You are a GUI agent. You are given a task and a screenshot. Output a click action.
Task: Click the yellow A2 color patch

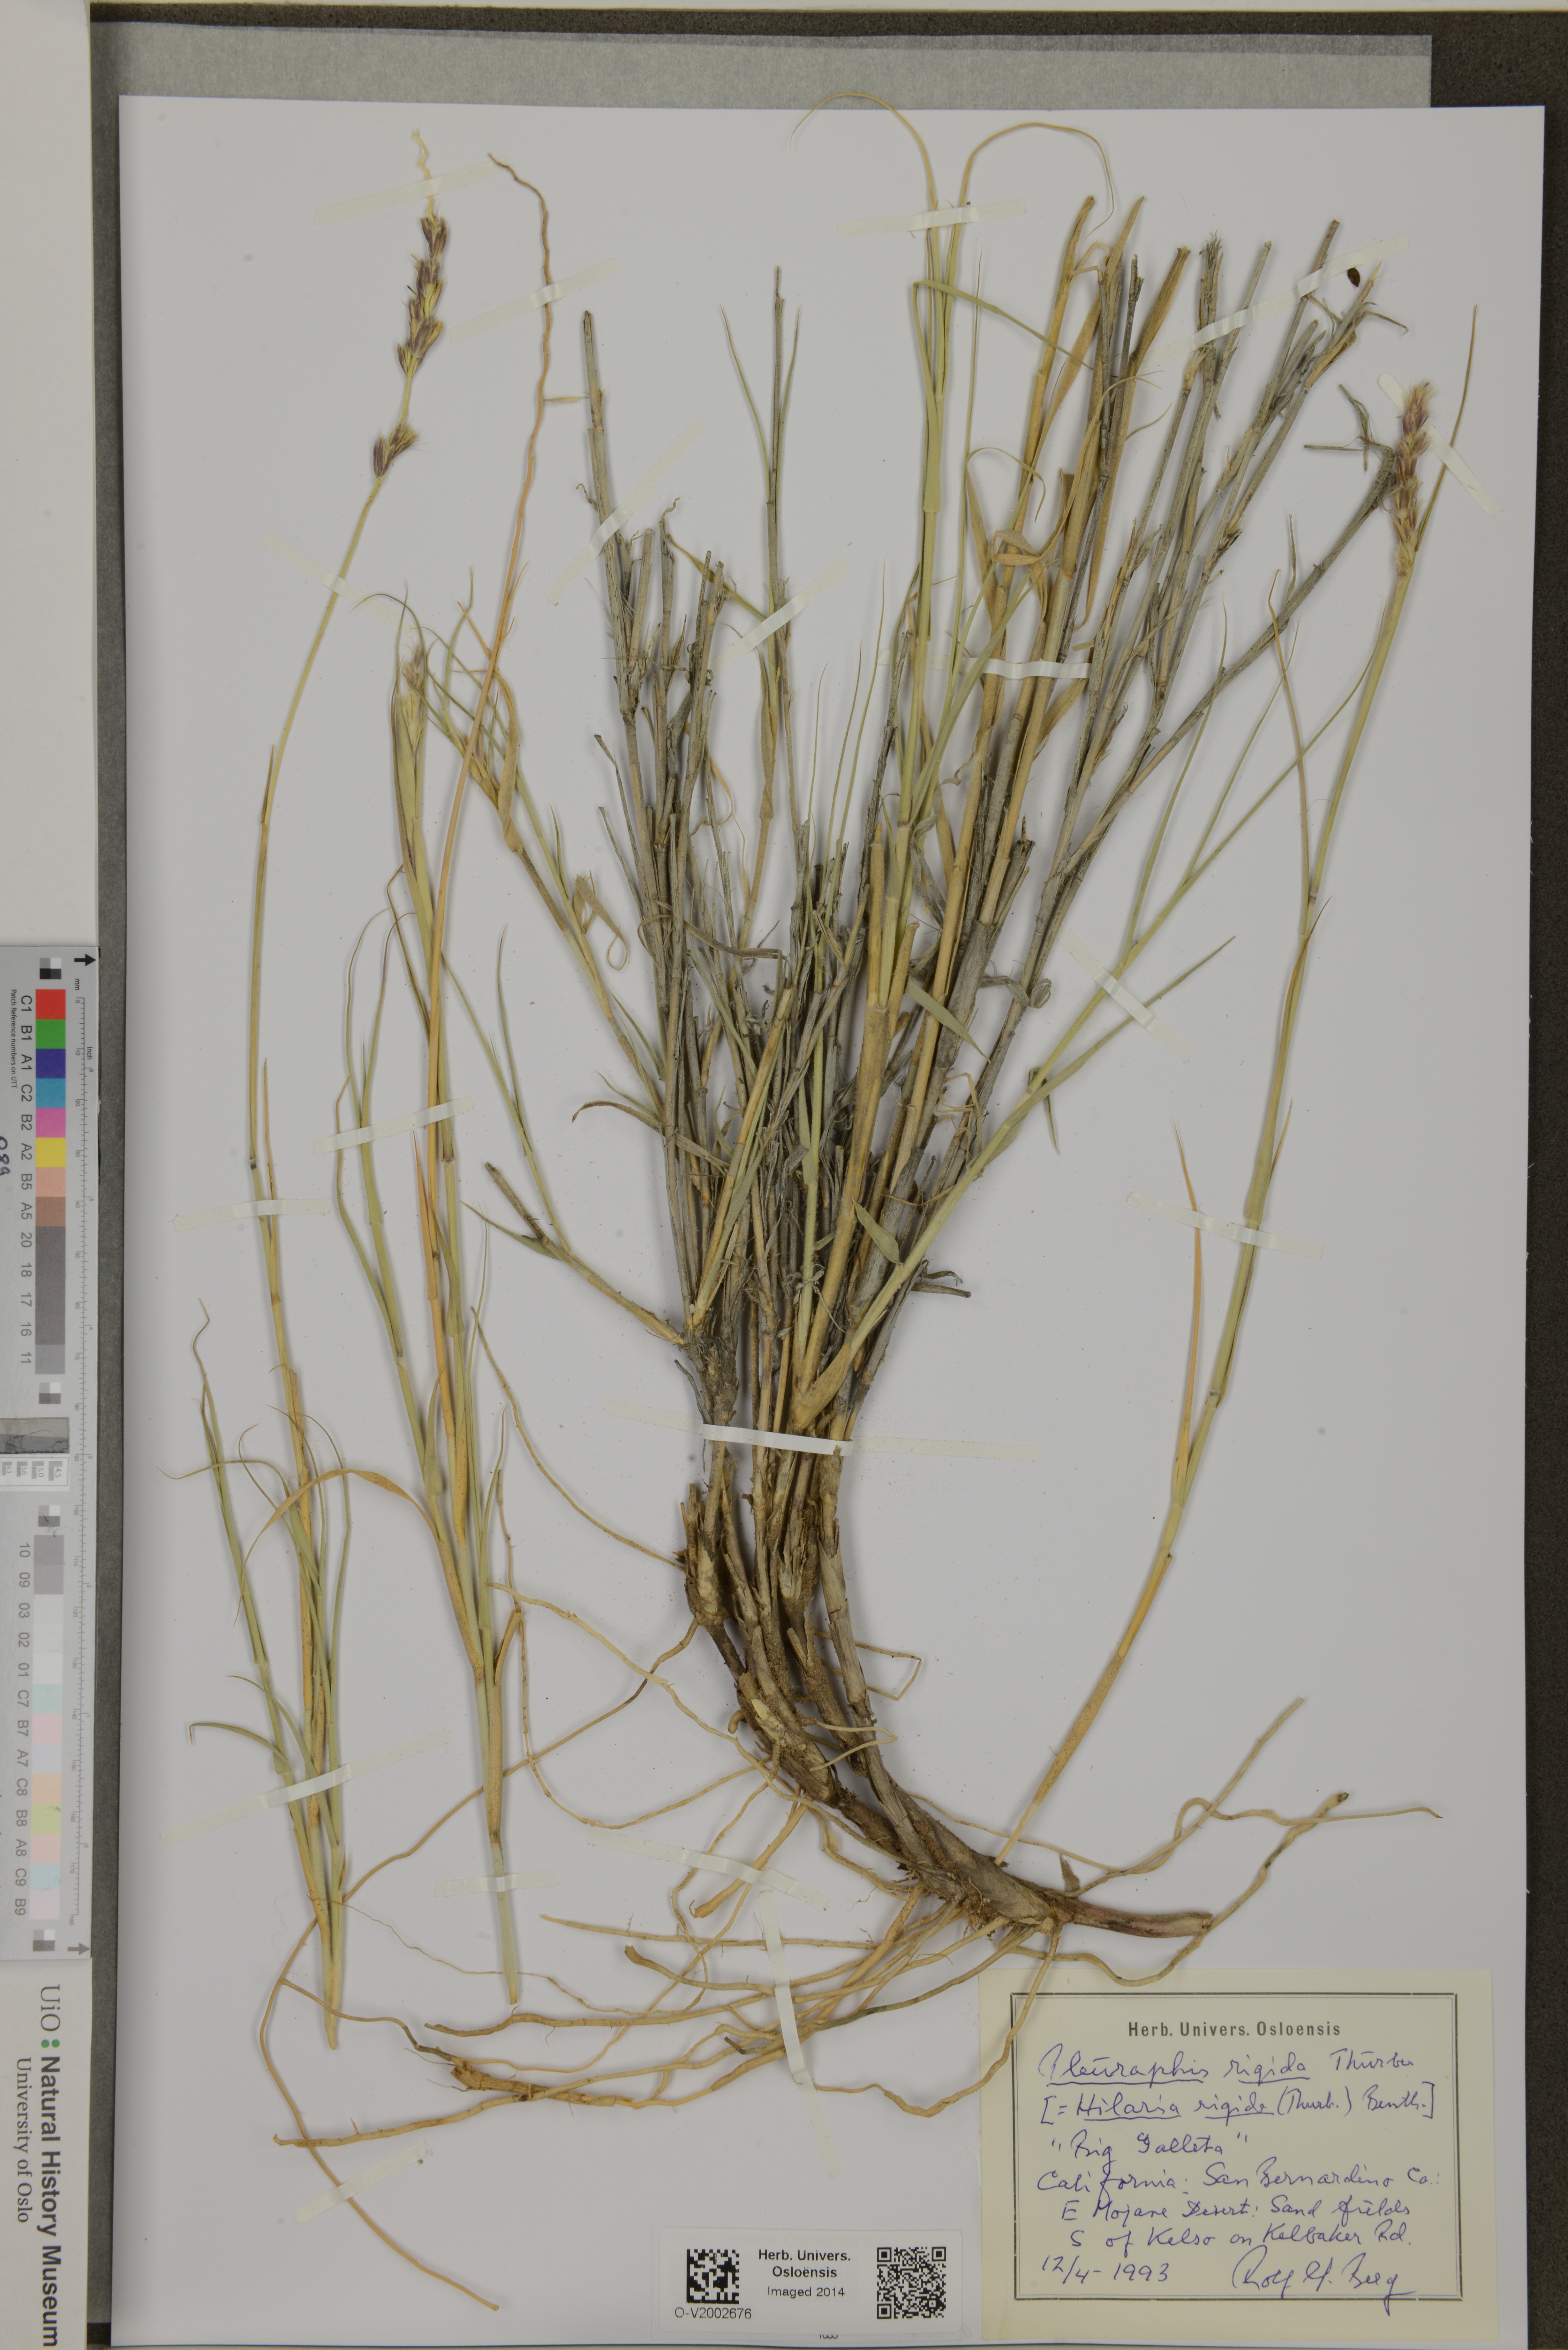(51, 1153)
